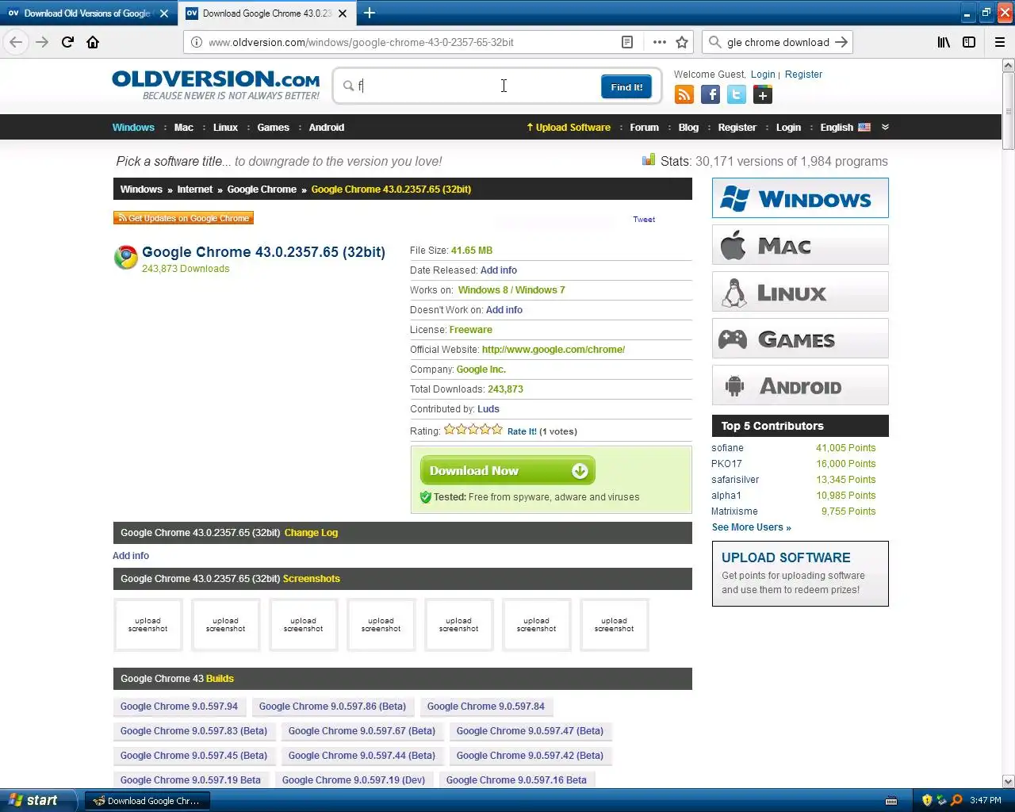Viewport: 1015px width, 812px height.
Task: Open Google Chrome 9.0.597.84 build link
Action: tap(486, 707)
